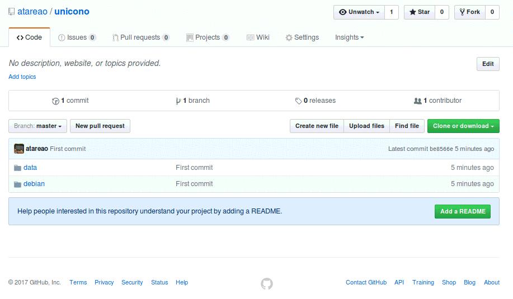The height and width of the screenshot is (299, 513).
Task: Click the Add a README button
Action: click(x=463, y=211)
